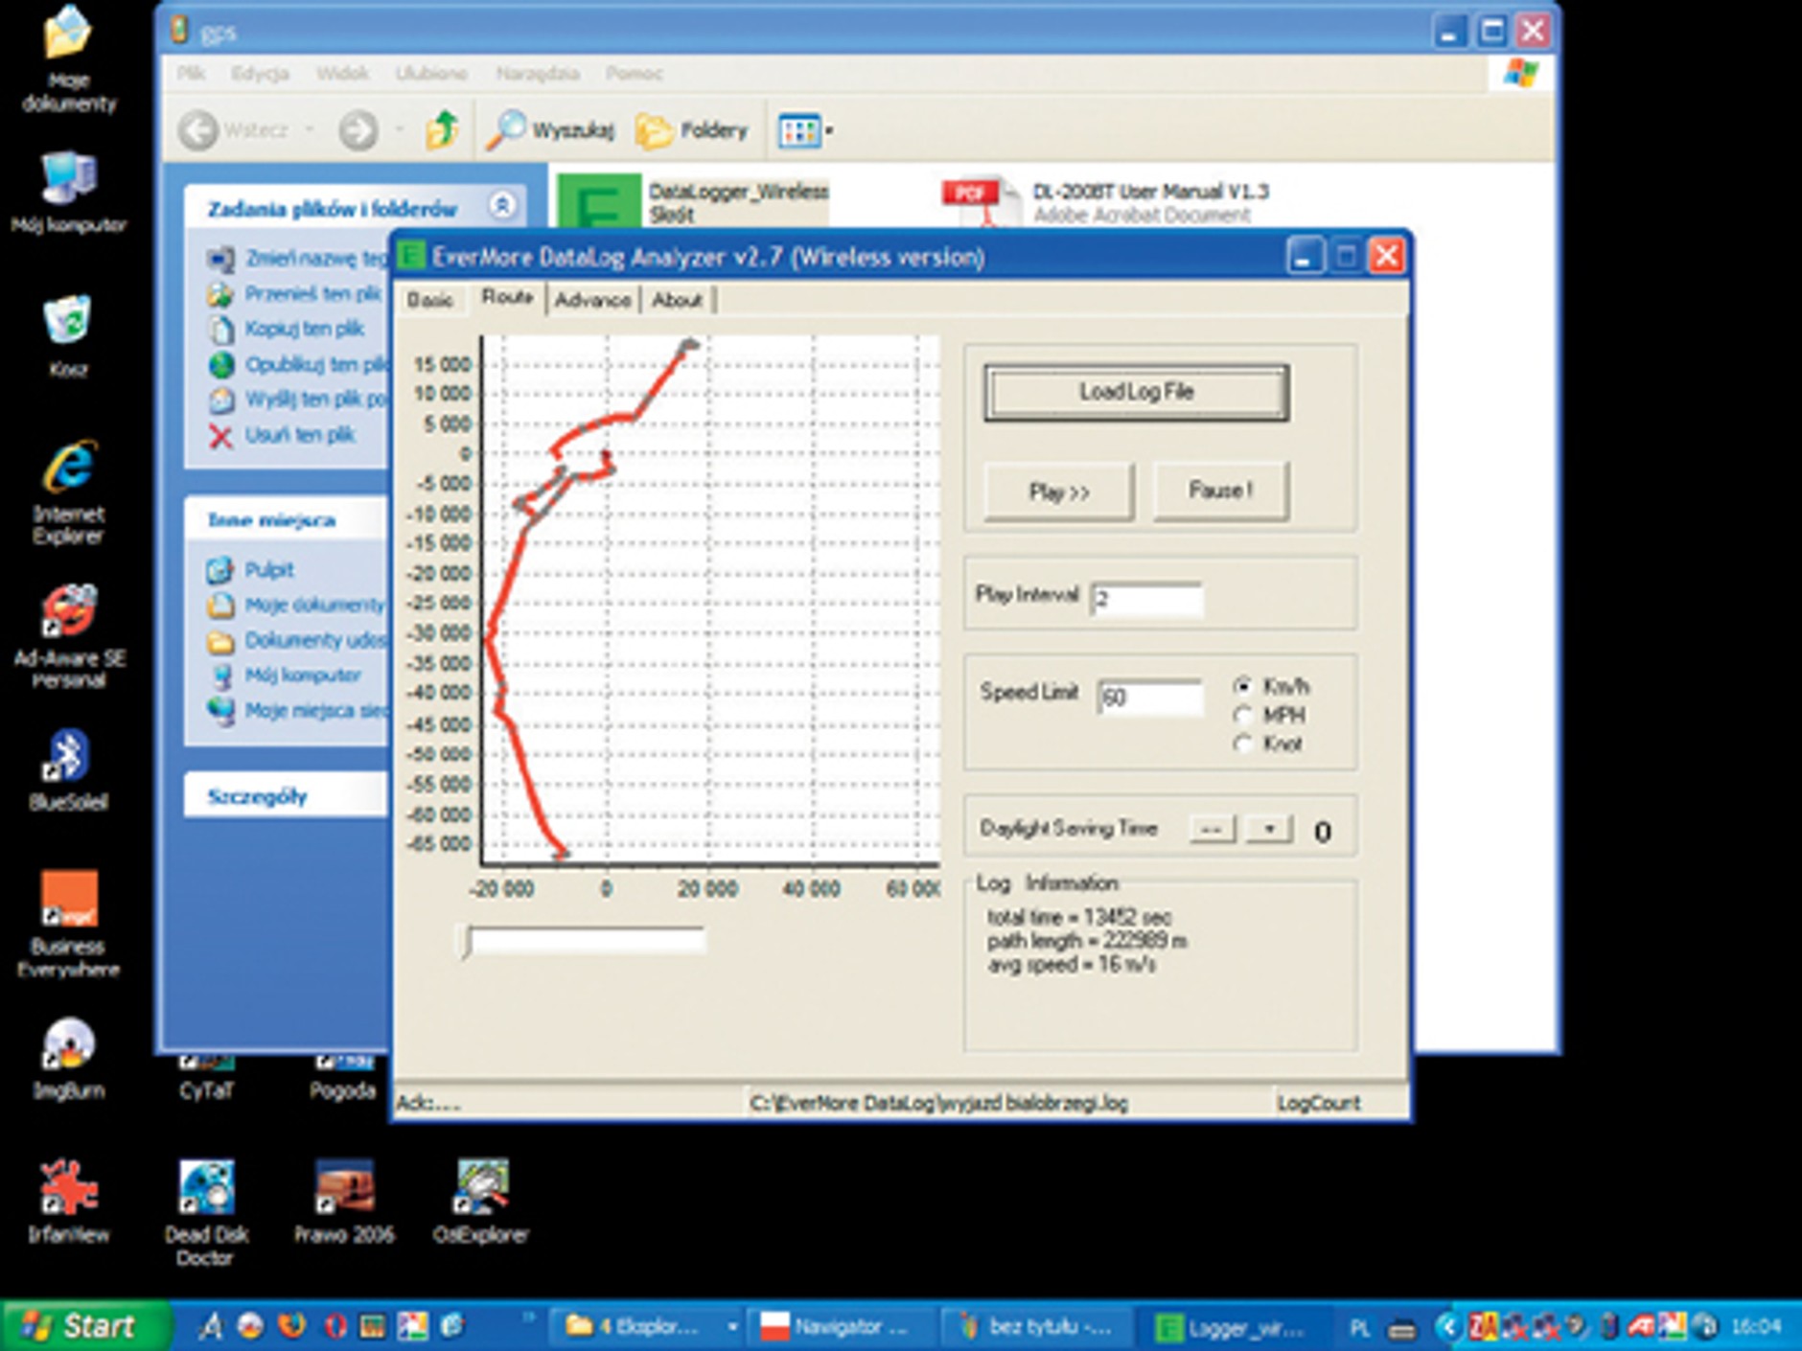Select the MPH speed unit option
Screen dimensions: 1802x1351
[x=1243, y=715]
